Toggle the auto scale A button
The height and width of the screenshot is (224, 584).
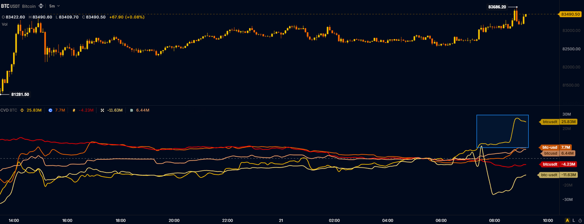click(x=567, y=221)
